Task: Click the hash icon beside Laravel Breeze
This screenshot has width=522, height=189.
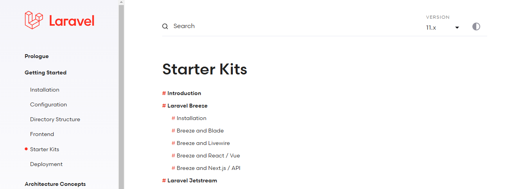Action: pyautogui.click(x=164, y=106)
